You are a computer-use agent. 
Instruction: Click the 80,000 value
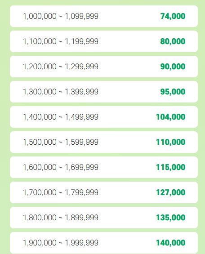coord(173,41)
